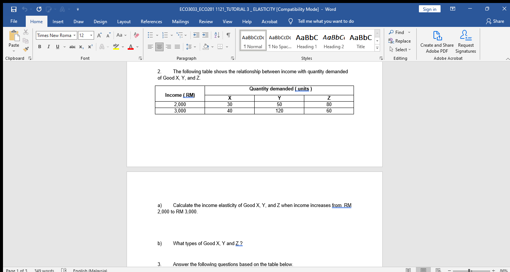Click the Replace button
510x272 pixels.
click(399, 41)
